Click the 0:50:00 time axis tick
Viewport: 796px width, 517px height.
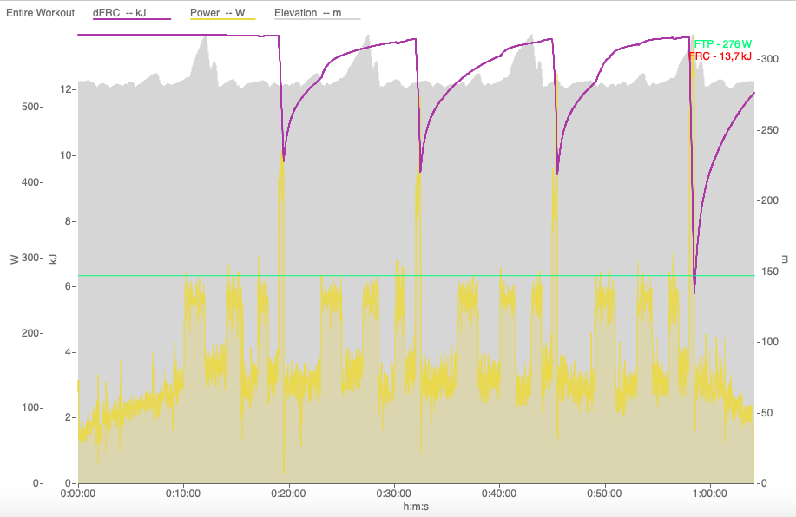tap(604, 494)
